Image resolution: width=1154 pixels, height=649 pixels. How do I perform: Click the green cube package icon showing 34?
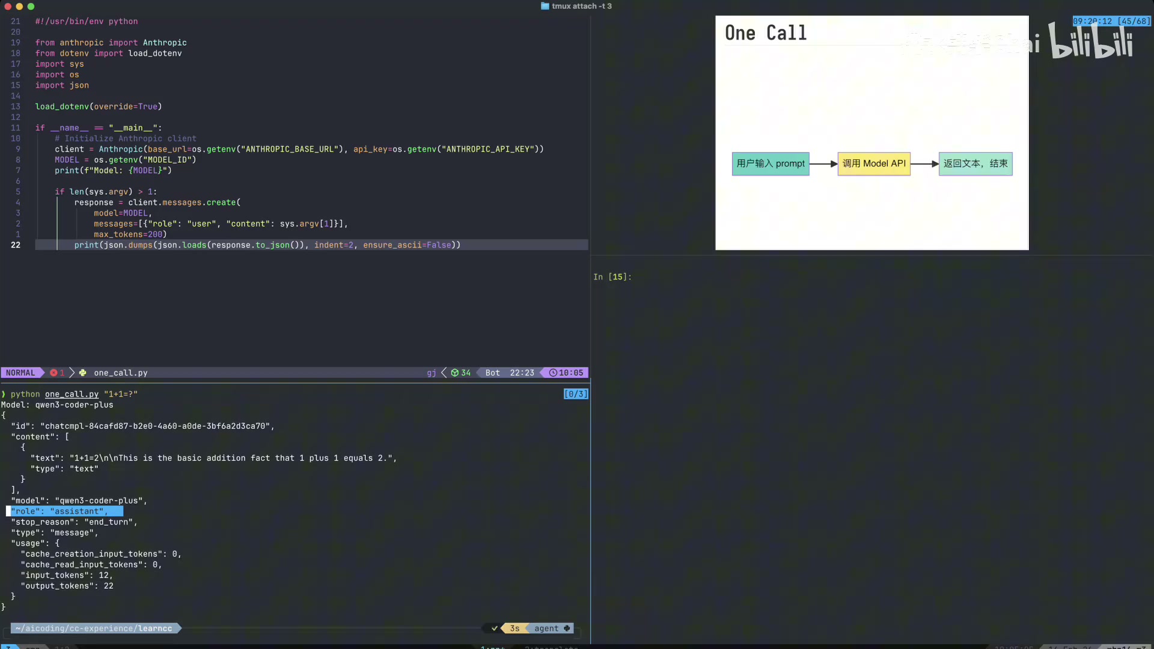click(x=455, y=373)
